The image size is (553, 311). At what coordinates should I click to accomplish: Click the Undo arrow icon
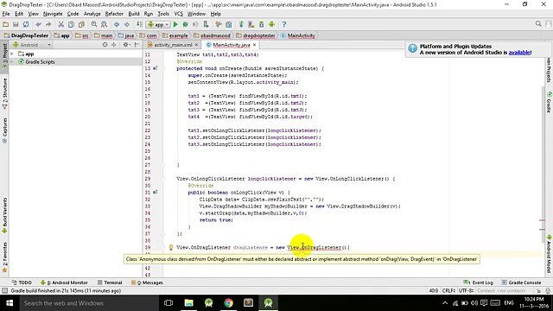tap(38, 24)
